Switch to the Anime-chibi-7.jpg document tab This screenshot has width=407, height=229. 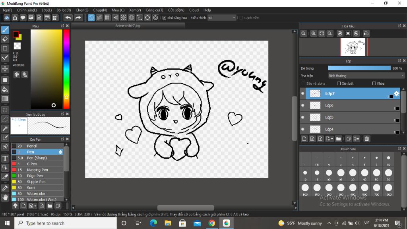[x=128, y=26]
